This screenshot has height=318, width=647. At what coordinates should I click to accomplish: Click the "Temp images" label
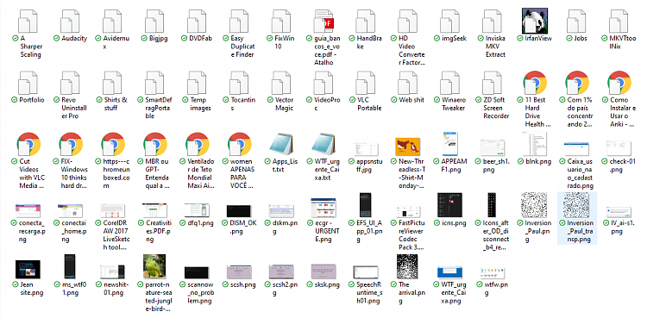pos(201,104)
